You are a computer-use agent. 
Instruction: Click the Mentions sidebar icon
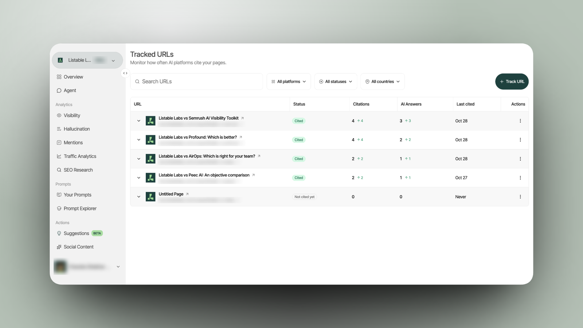tap(59, 142)
